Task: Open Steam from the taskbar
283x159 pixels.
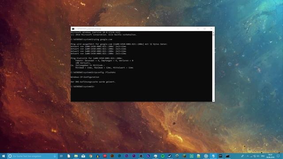Action: pyautogui.click(x=170, y=156)
